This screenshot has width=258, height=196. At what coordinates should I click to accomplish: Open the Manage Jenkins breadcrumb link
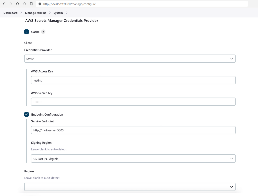(x=36, y=13)
